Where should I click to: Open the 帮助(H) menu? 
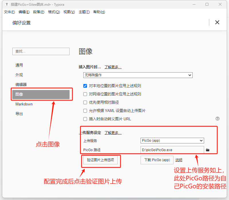(x=99, y=12)
